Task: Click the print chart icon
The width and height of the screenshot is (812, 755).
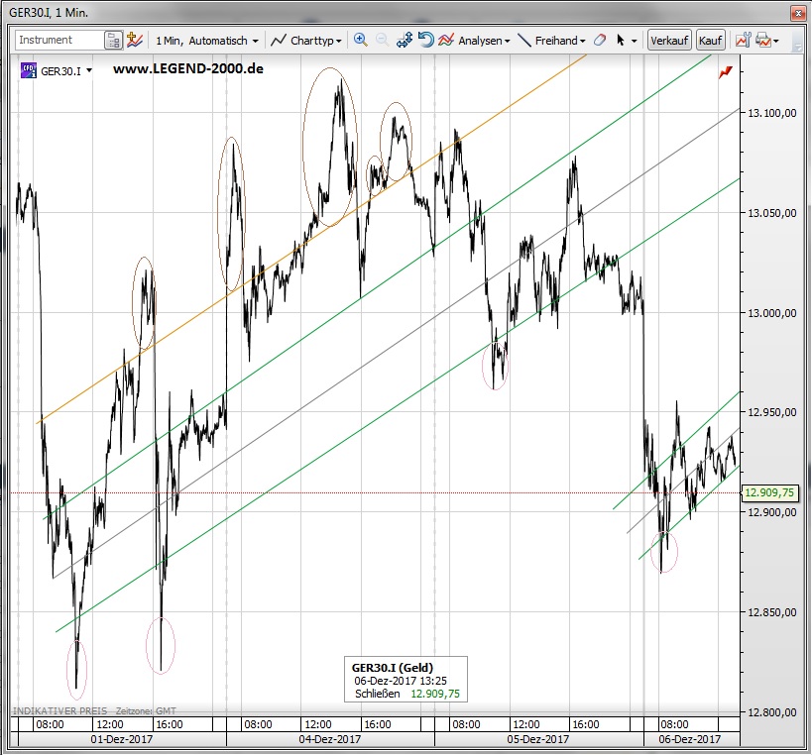Action: 762,40
